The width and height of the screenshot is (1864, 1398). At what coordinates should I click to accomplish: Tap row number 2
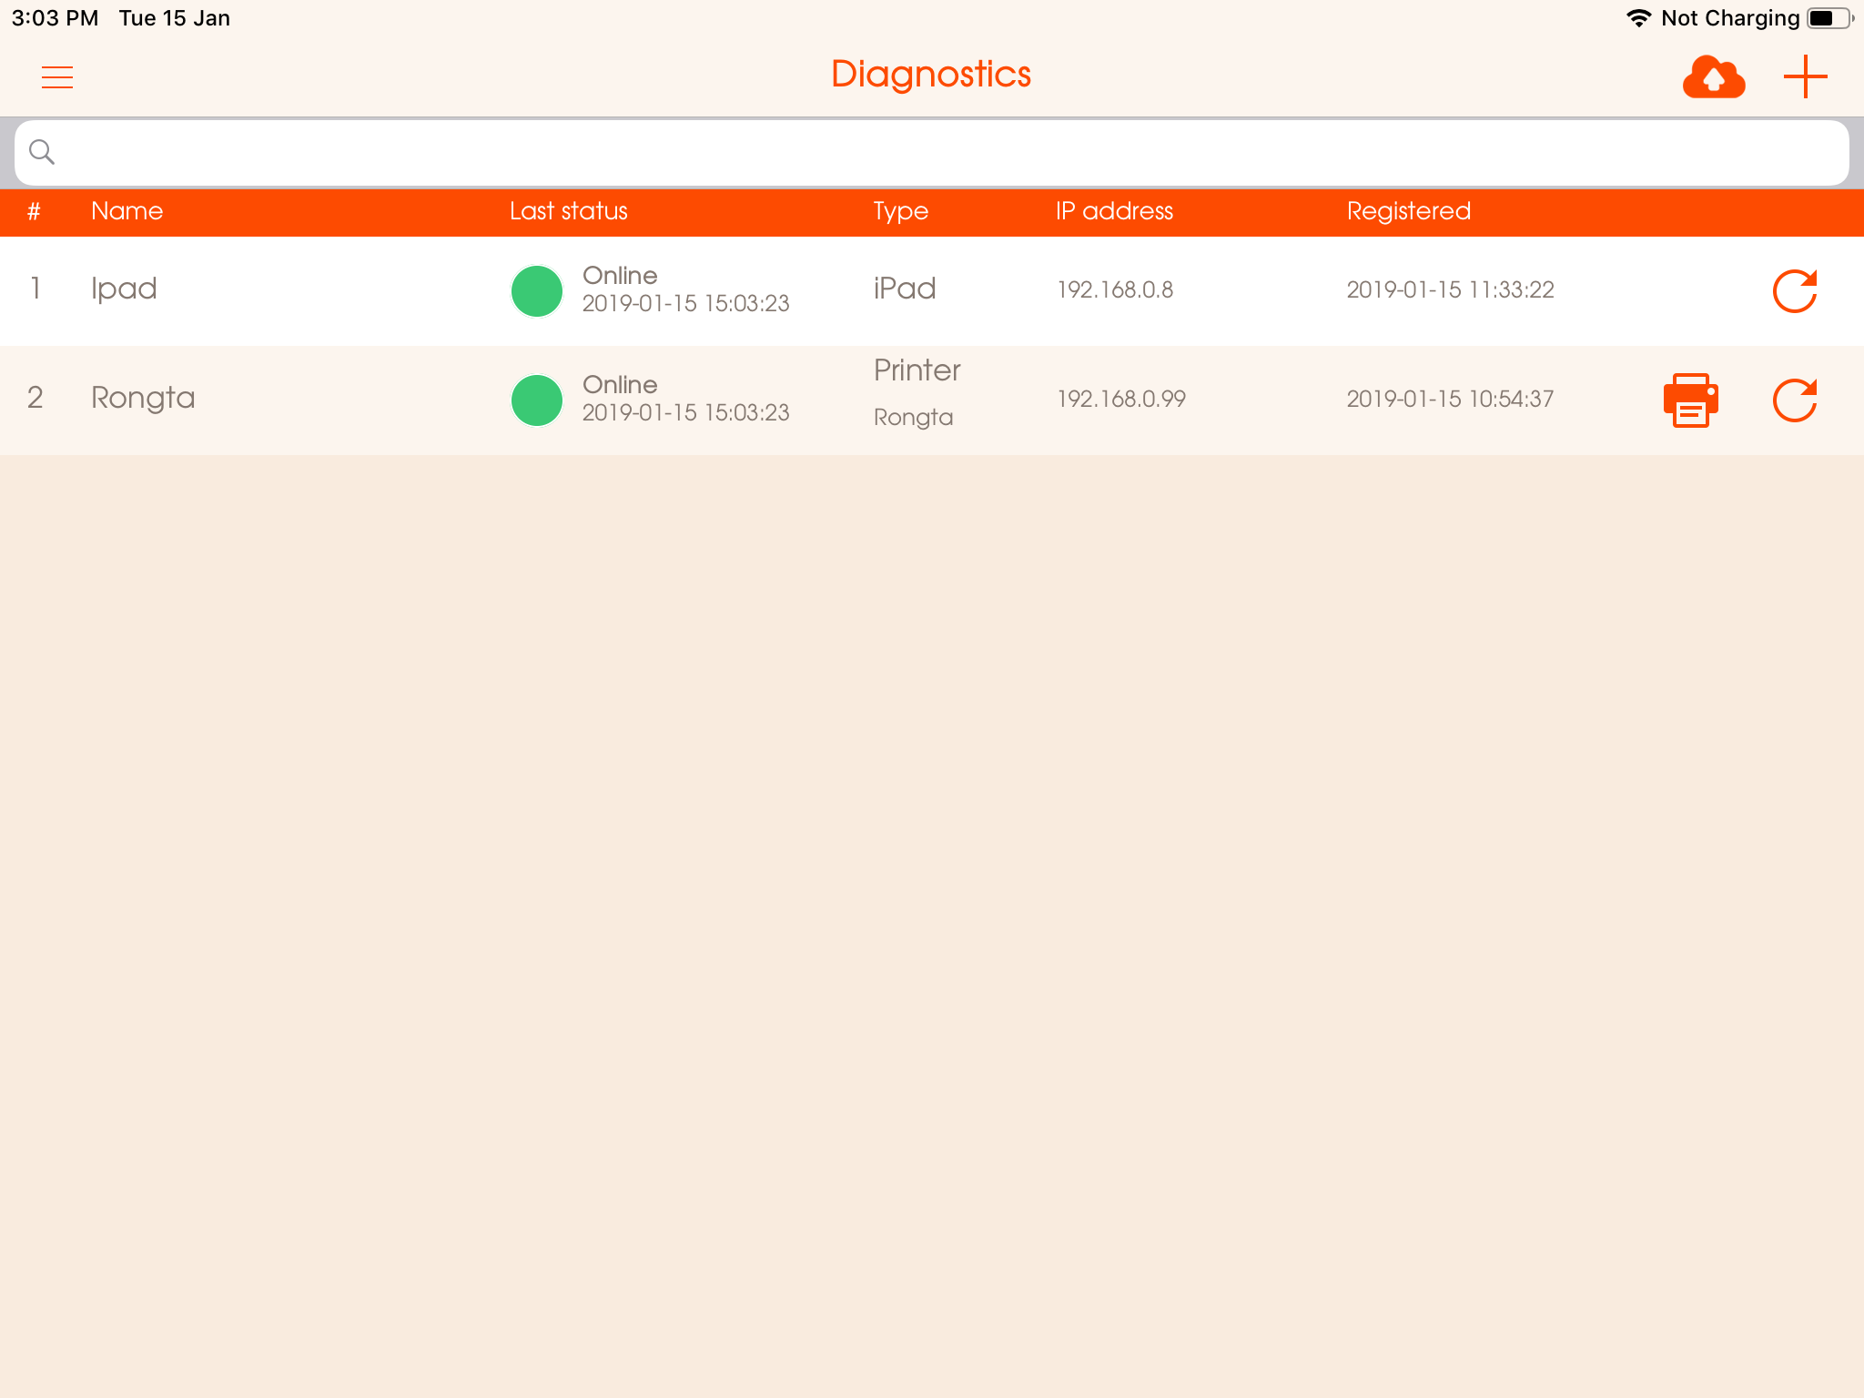[x=35, y=398]
